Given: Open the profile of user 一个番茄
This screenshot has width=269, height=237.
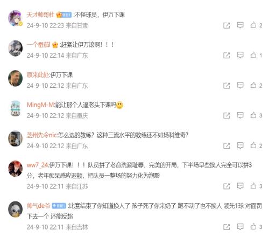Looking at the screenshot, I should tap(38, 45).
